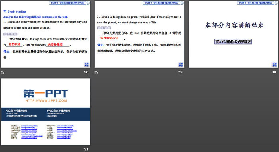Click the animation star icon under slide 28

pos(2,73)
